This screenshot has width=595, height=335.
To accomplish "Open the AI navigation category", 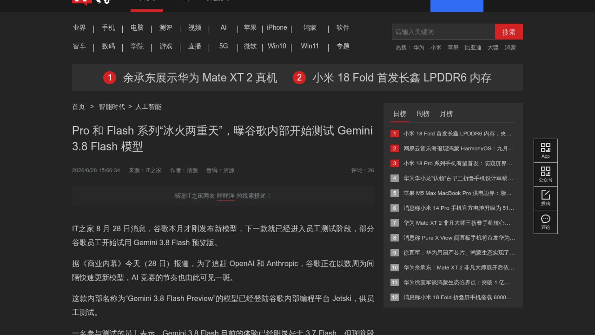I will 223,28.
